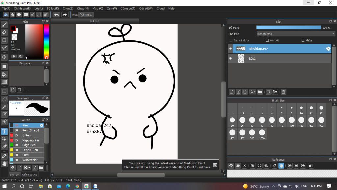
Task: Select the Watercolor brush
Action: [x=27, y=160]
